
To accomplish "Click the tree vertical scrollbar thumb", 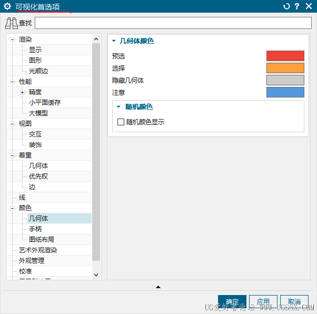I will point(96,152).
